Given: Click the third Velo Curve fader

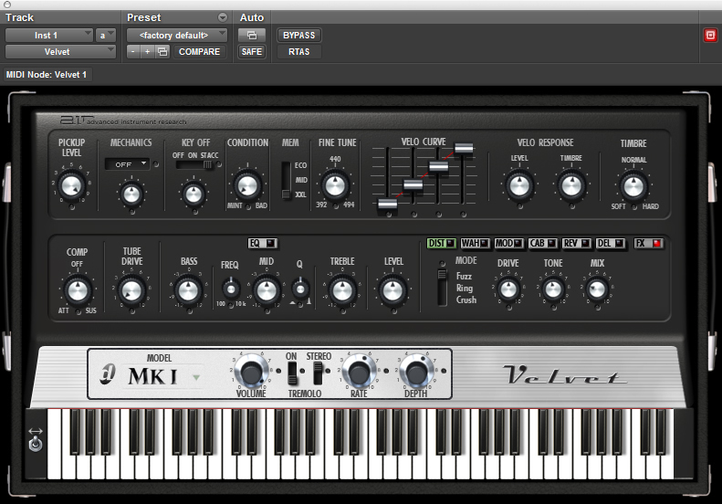Looking at the screenshot, I should pos(438,166).
